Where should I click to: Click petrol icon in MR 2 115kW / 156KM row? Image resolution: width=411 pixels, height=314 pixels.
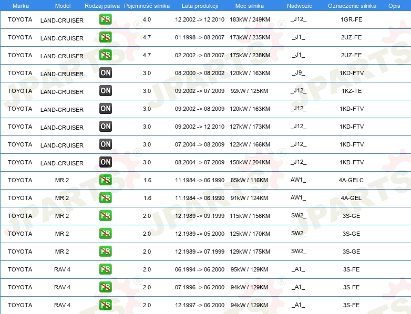[x=105, y=215]
